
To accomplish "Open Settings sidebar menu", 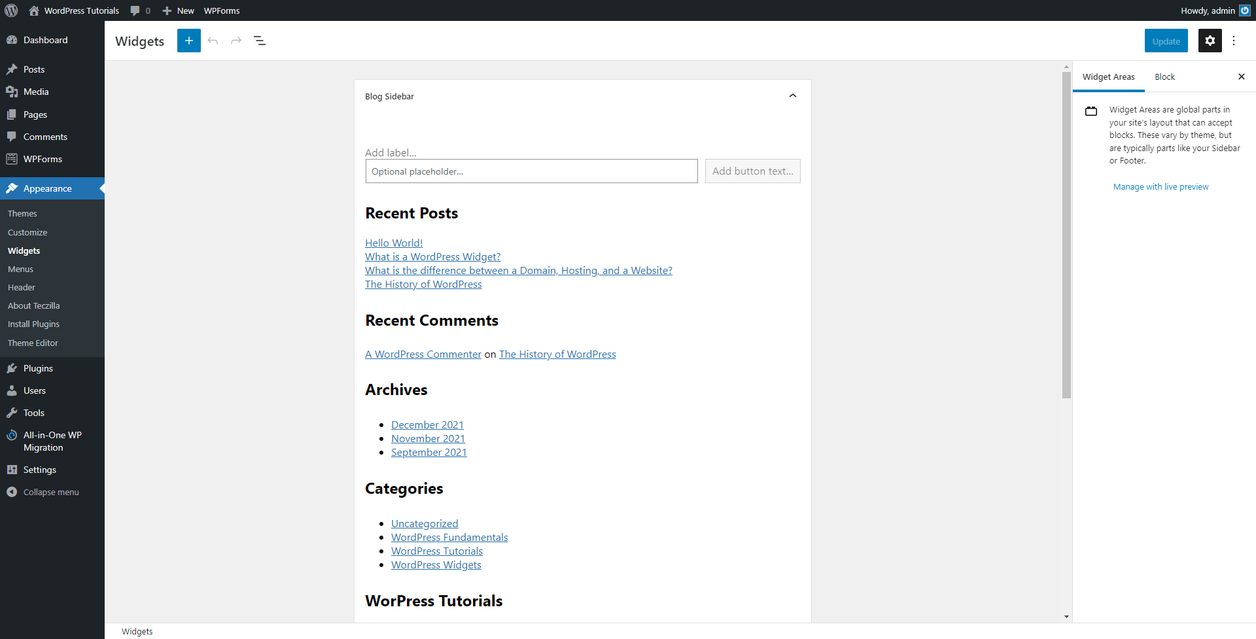I will [52, 470].
